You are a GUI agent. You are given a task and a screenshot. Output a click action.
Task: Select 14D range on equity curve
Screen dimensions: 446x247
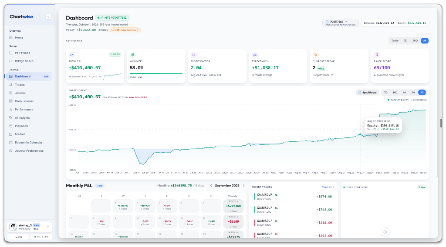(x=395, y=93)
